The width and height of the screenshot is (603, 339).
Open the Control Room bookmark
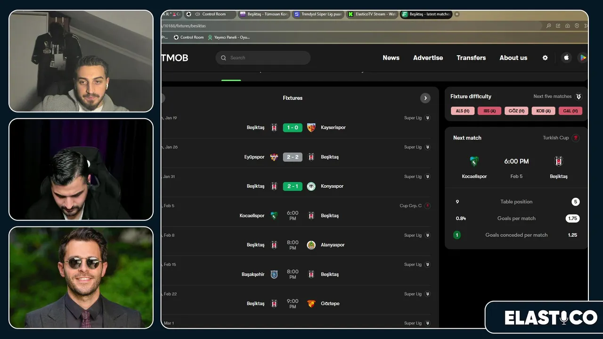pos(188,37)
